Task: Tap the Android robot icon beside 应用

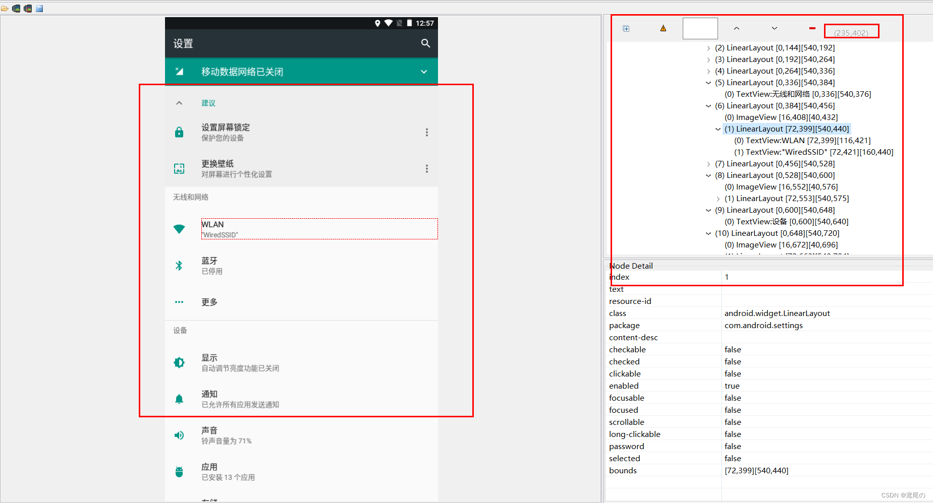Action: pos(179,472)
